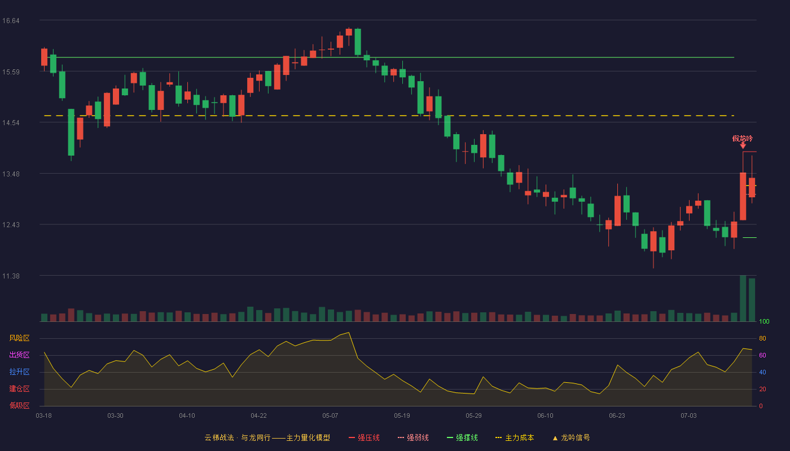Toggle the 龙吟信号 triangle legend item
The height and width of the screenshot is (451, 790).
coord(570,437)
